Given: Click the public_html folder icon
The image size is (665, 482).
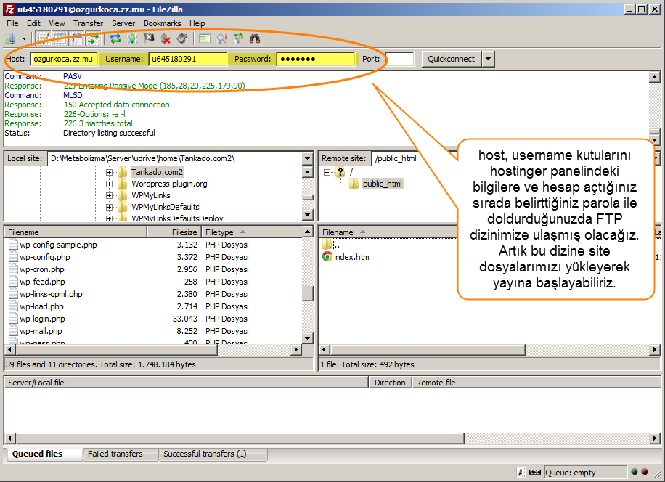Looking at the screenshot, I should coord(354,184).
